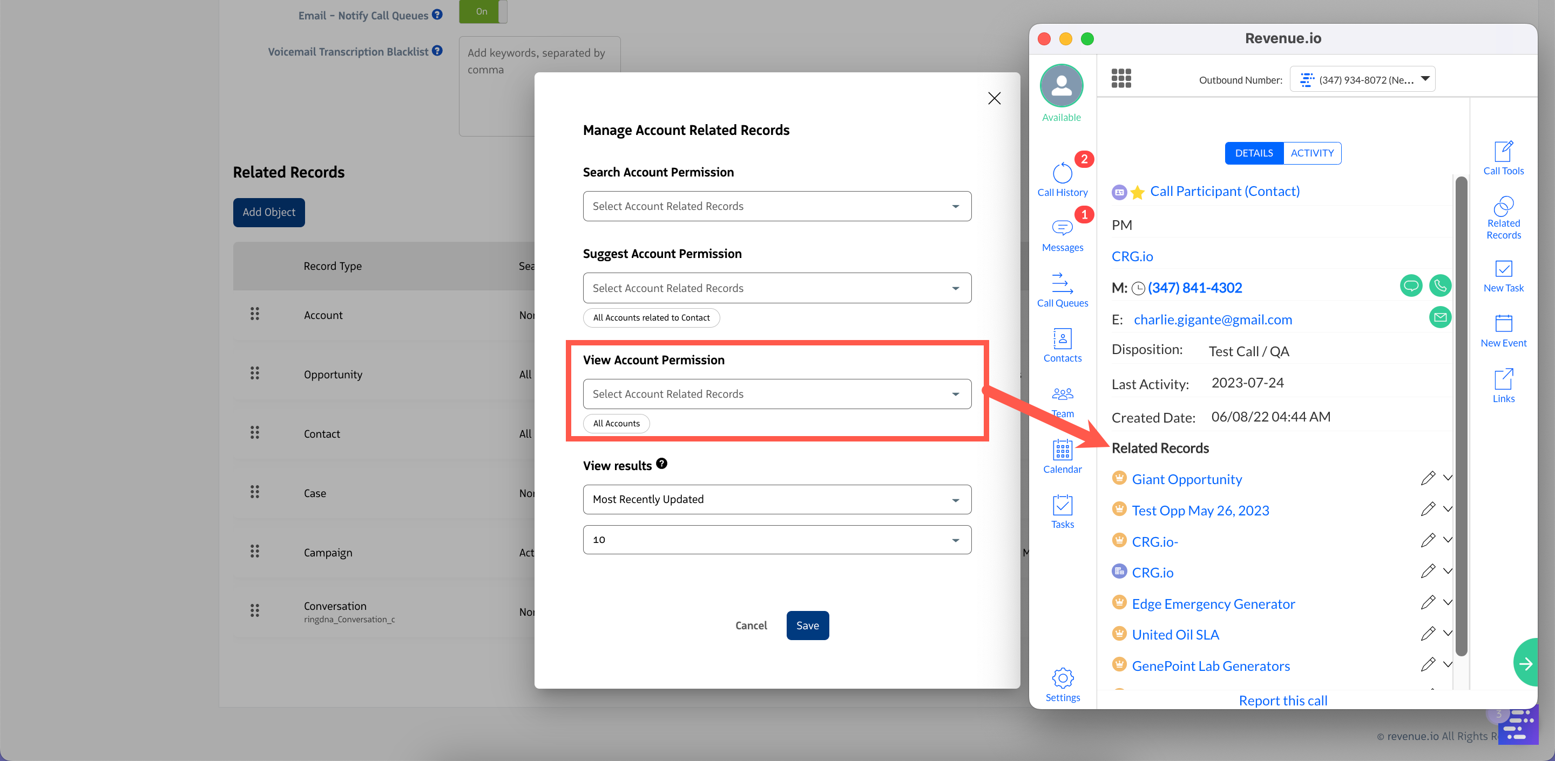Viewport: 1555px width, 761px height.
Task: Open View Account Permission dropdown
Action: pyautogui.click(x=776, y=394)
